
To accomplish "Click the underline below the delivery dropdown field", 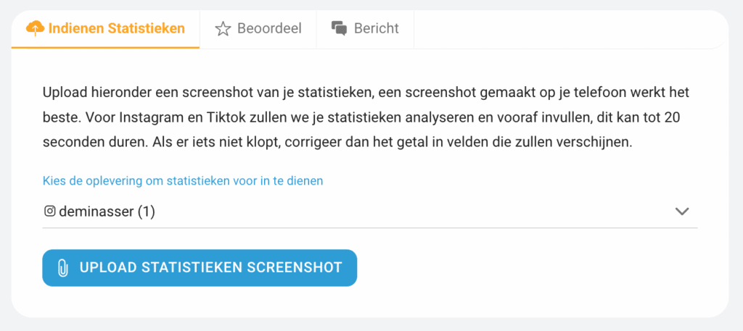I will (x=369, y=228).
